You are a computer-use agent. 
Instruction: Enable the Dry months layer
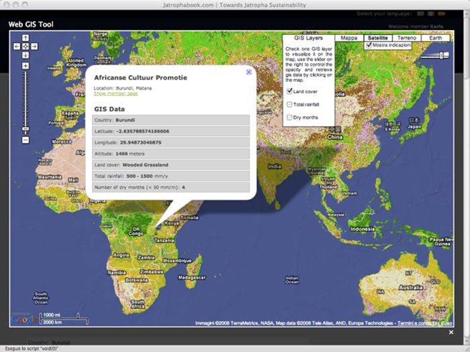pos(289,117)
